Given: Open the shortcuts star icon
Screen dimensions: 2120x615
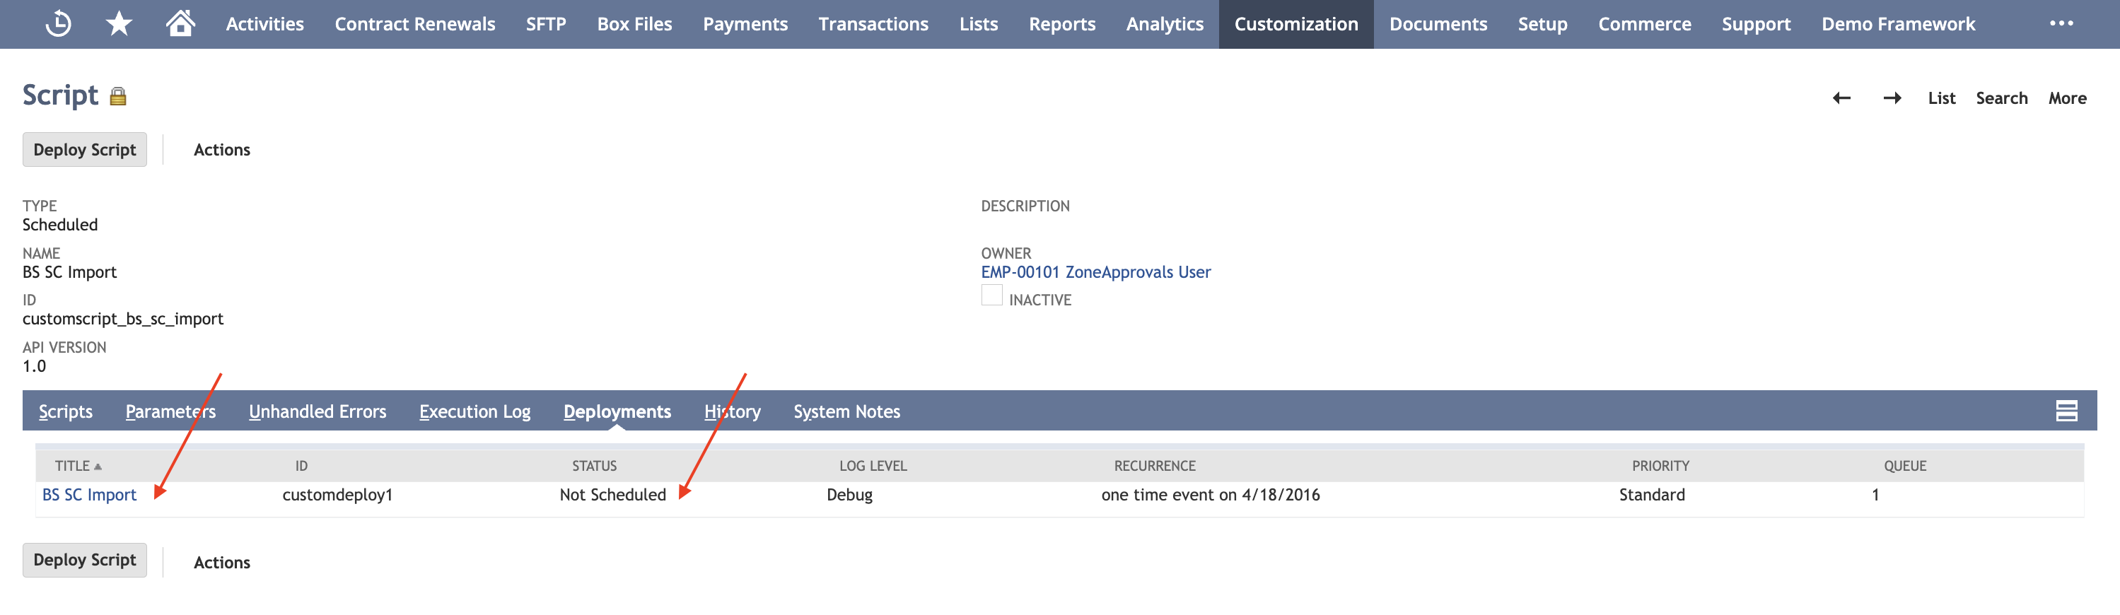Looking at the screenshot, I should [x=120, y=23].
